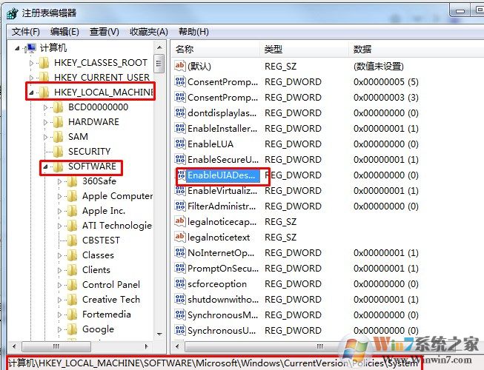This screenshot has height=370, width=484.
Task: Click the NoInternetOp... DWORD icon
Action: pos(180,252)
